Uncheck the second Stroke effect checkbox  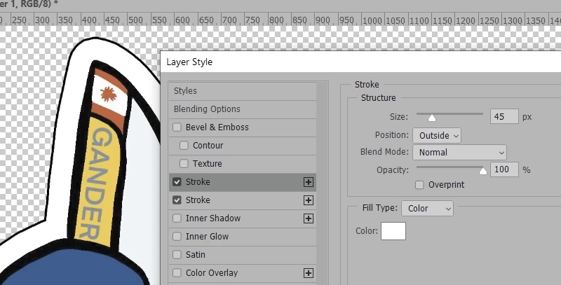tap(177, 200)
